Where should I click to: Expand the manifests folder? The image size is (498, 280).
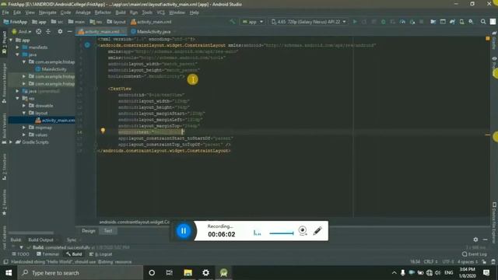click(17, 47)
